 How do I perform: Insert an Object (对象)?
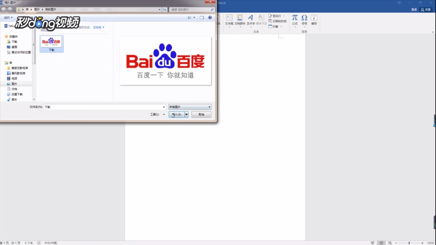pyautogui.click(x=274, y=26)
